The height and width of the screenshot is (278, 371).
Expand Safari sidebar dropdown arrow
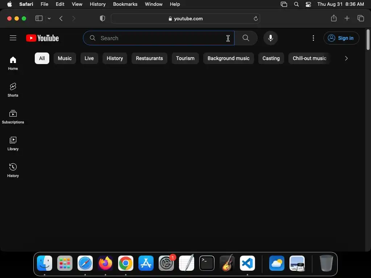(49, 18)
